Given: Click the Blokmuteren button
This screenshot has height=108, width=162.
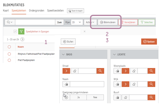Looking at the screenshot, I should click(x=108, y=22).
